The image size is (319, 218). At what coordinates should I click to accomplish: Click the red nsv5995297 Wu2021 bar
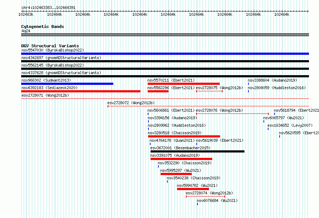coord(176,174)
